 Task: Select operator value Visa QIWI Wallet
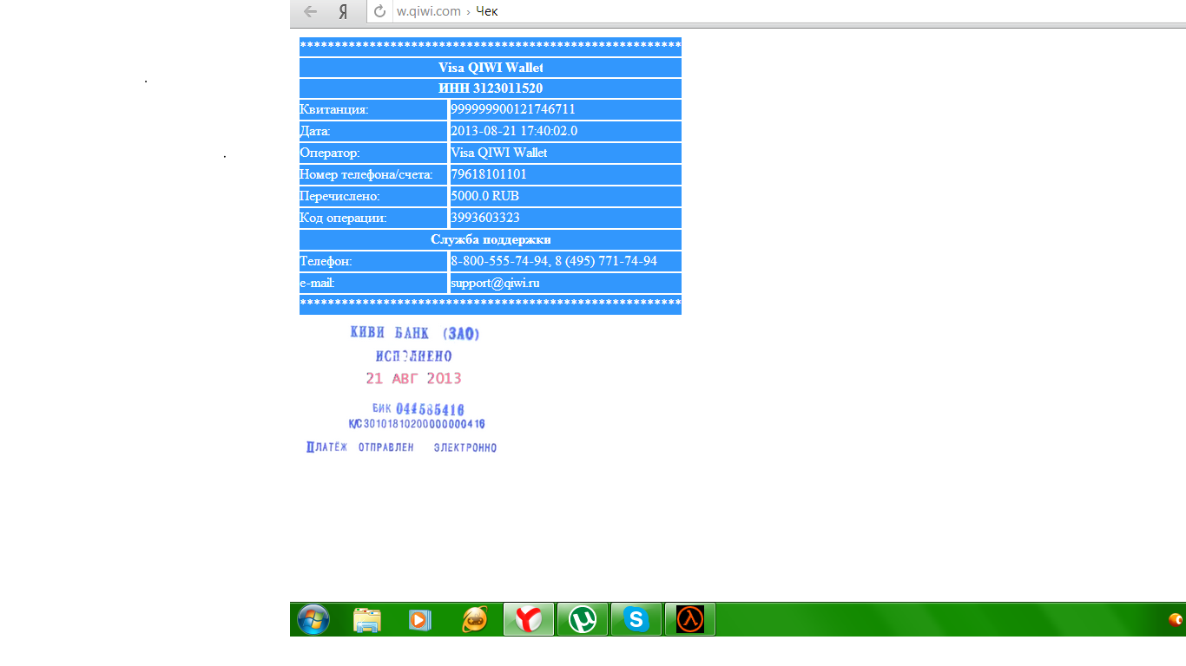(499, 153)
